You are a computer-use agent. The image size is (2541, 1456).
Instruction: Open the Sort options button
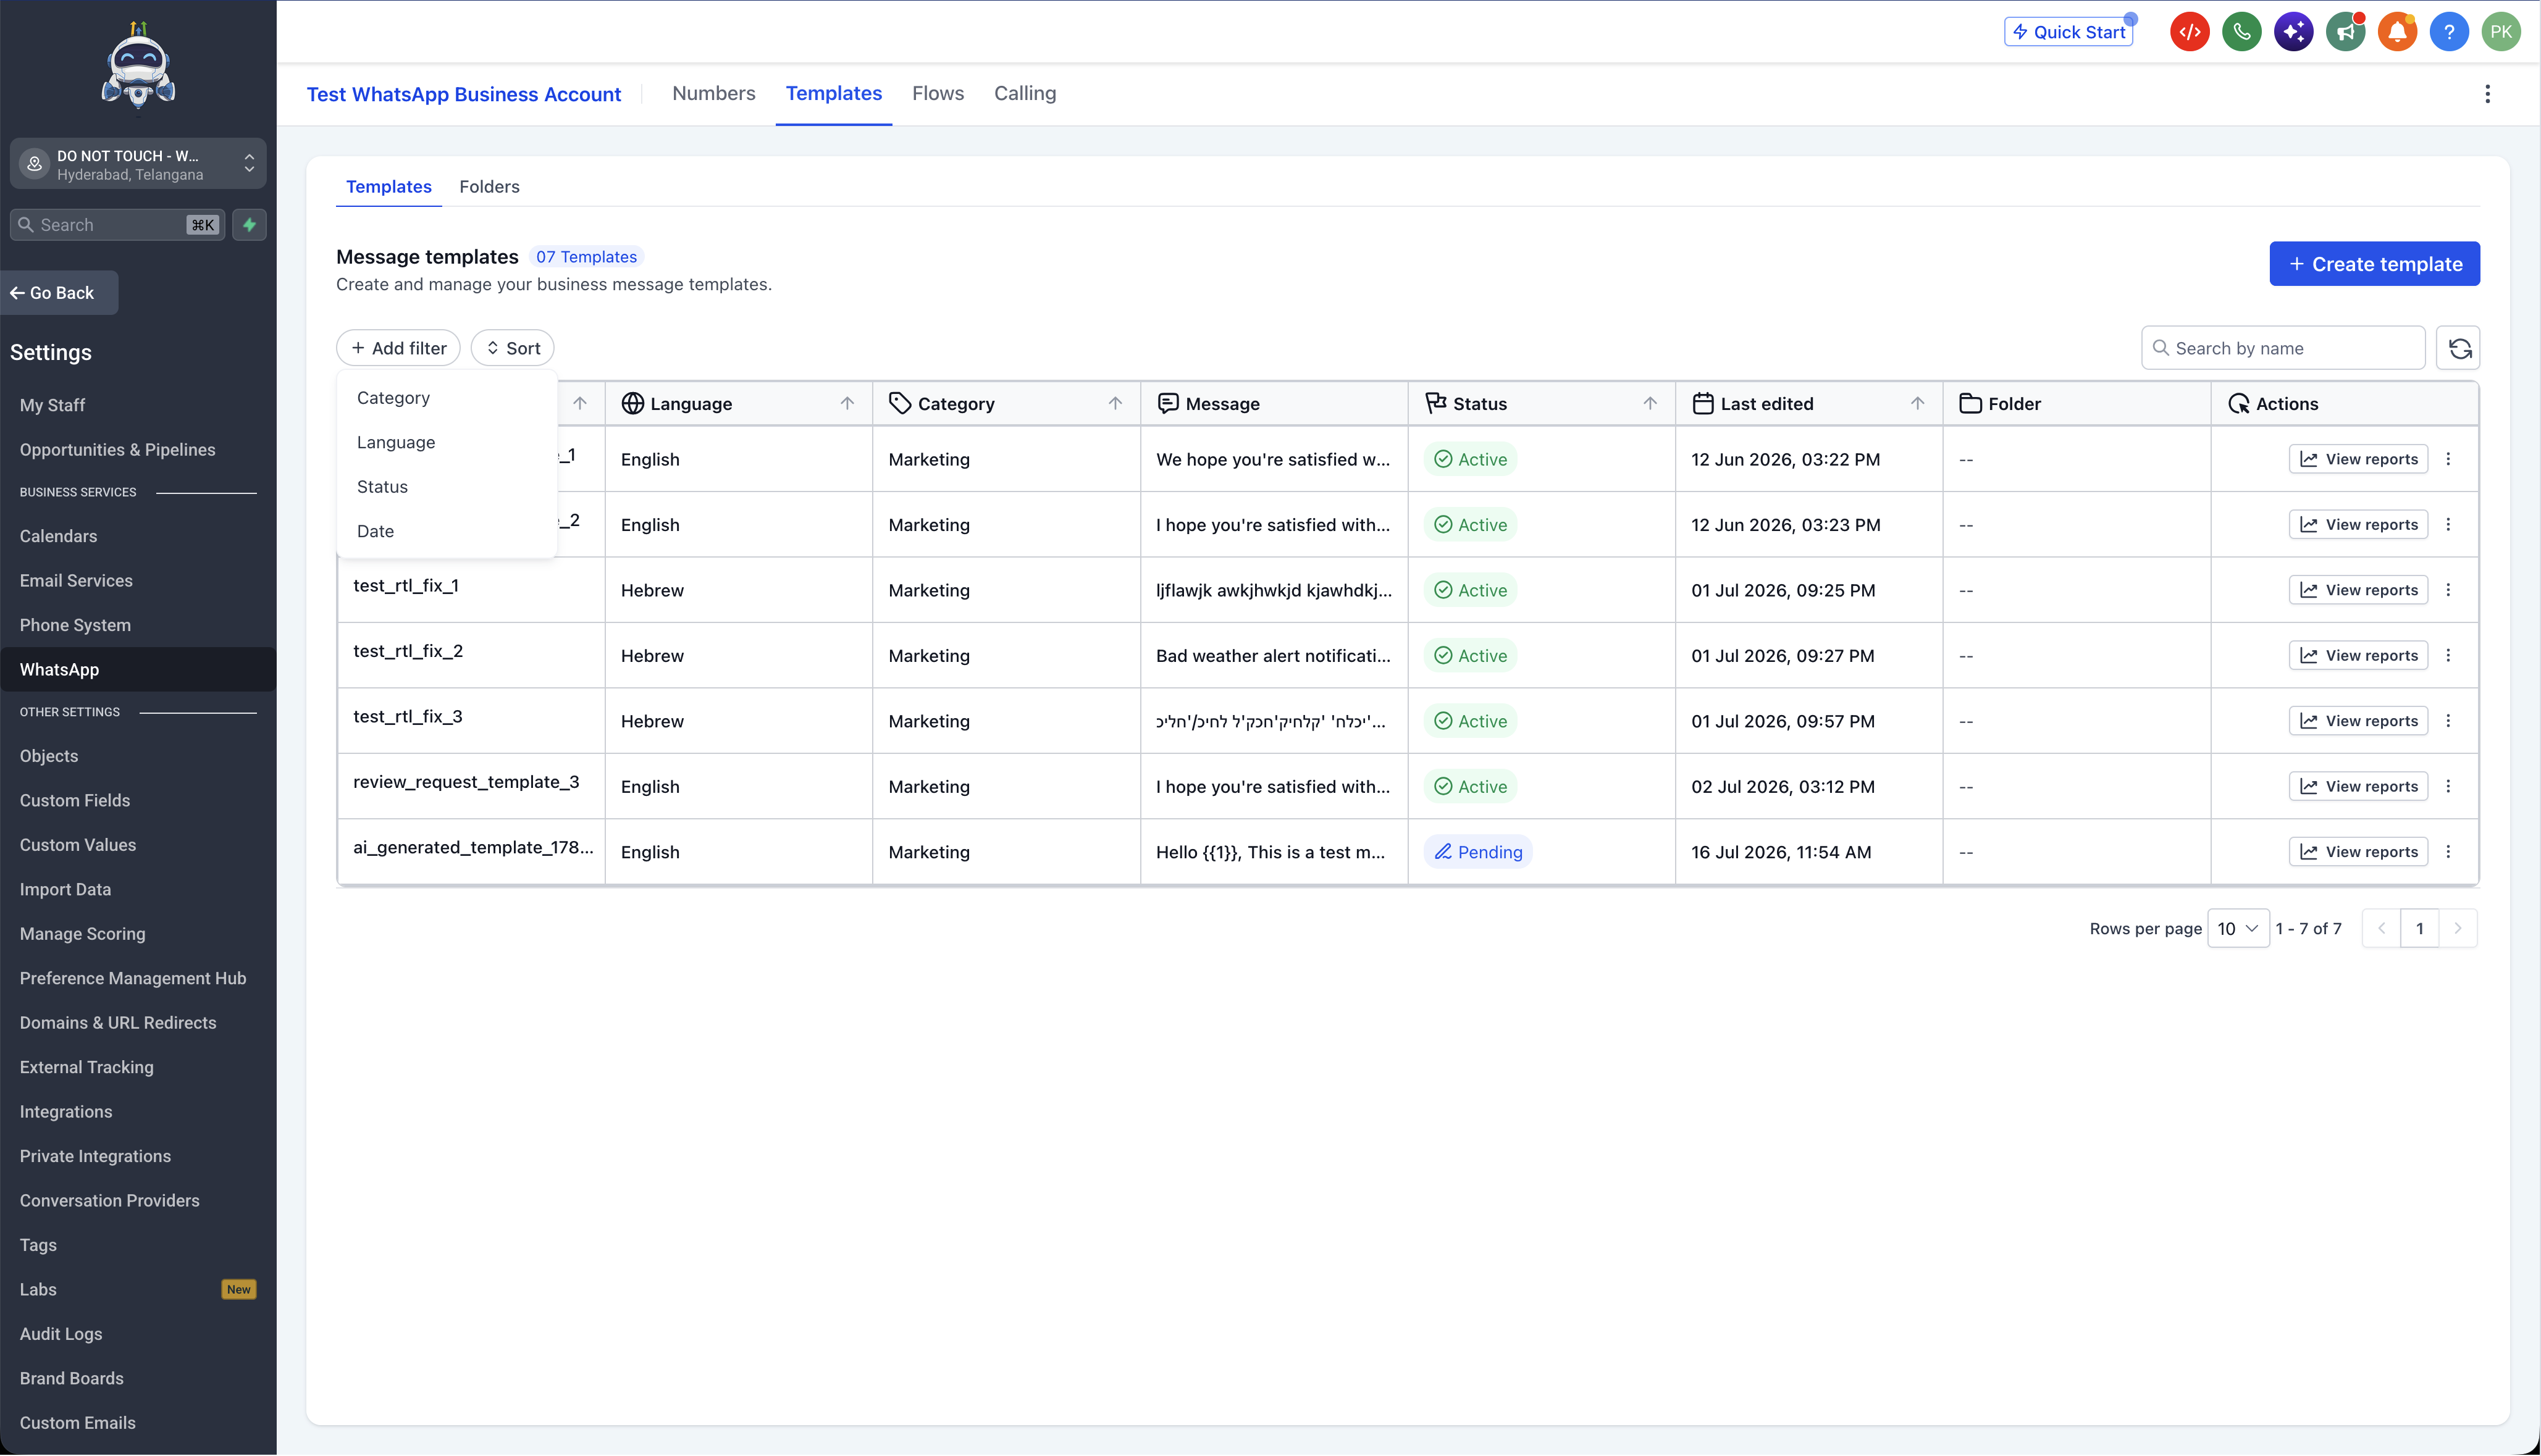513,348
